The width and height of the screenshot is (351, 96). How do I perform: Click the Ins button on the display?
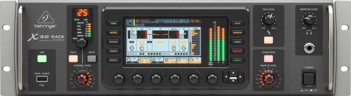(150, 42)
